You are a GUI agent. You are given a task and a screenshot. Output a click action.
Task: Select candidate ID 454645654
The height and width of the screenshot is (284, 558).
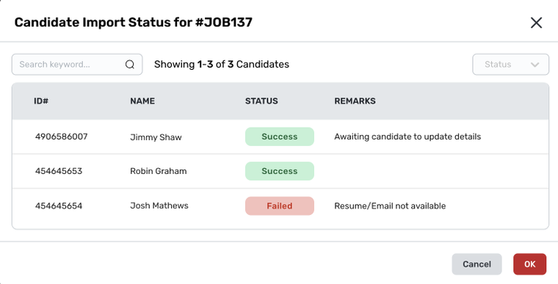59,205
